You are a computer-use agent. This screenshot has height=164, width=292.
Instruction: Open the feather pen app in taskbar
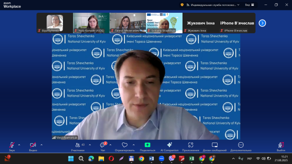coord(121,159)
